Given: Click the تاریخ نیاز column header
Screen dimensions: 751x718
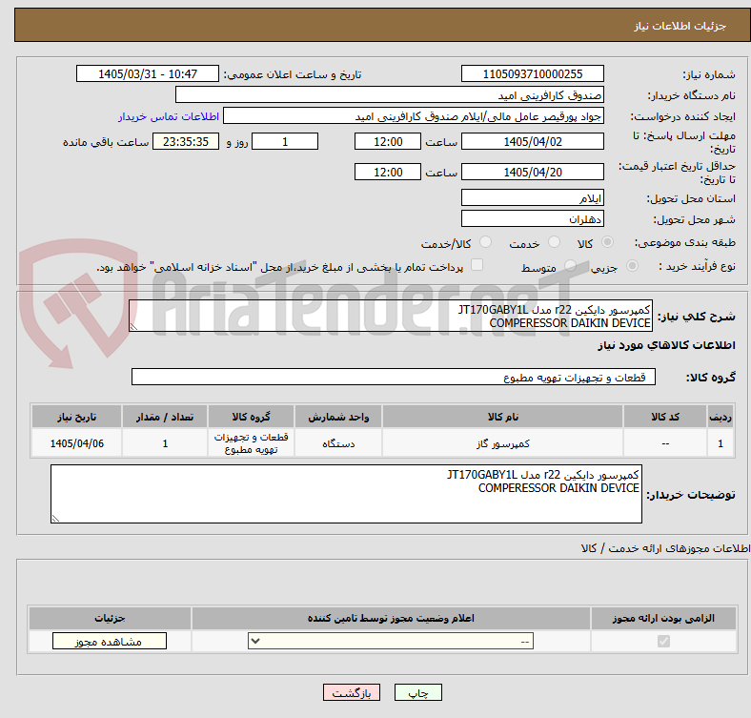Looking at the screenshot, I should point(76,417).
